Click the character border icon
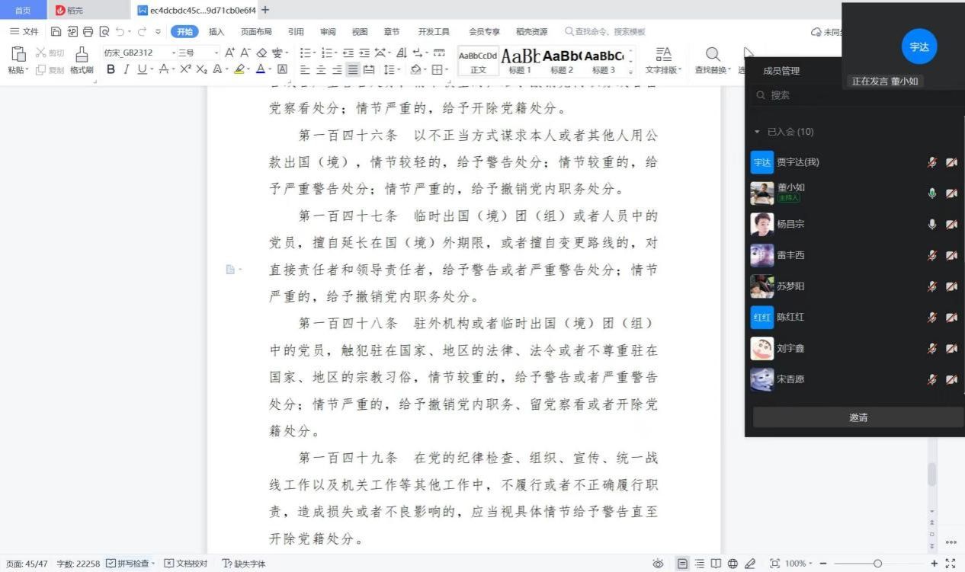Screen dimensions: 965x572 point(282,69)
